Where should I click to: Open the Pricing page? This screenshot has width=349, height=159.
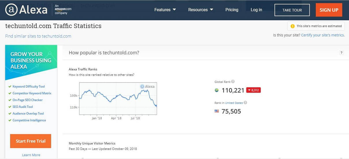coord(232,10)
